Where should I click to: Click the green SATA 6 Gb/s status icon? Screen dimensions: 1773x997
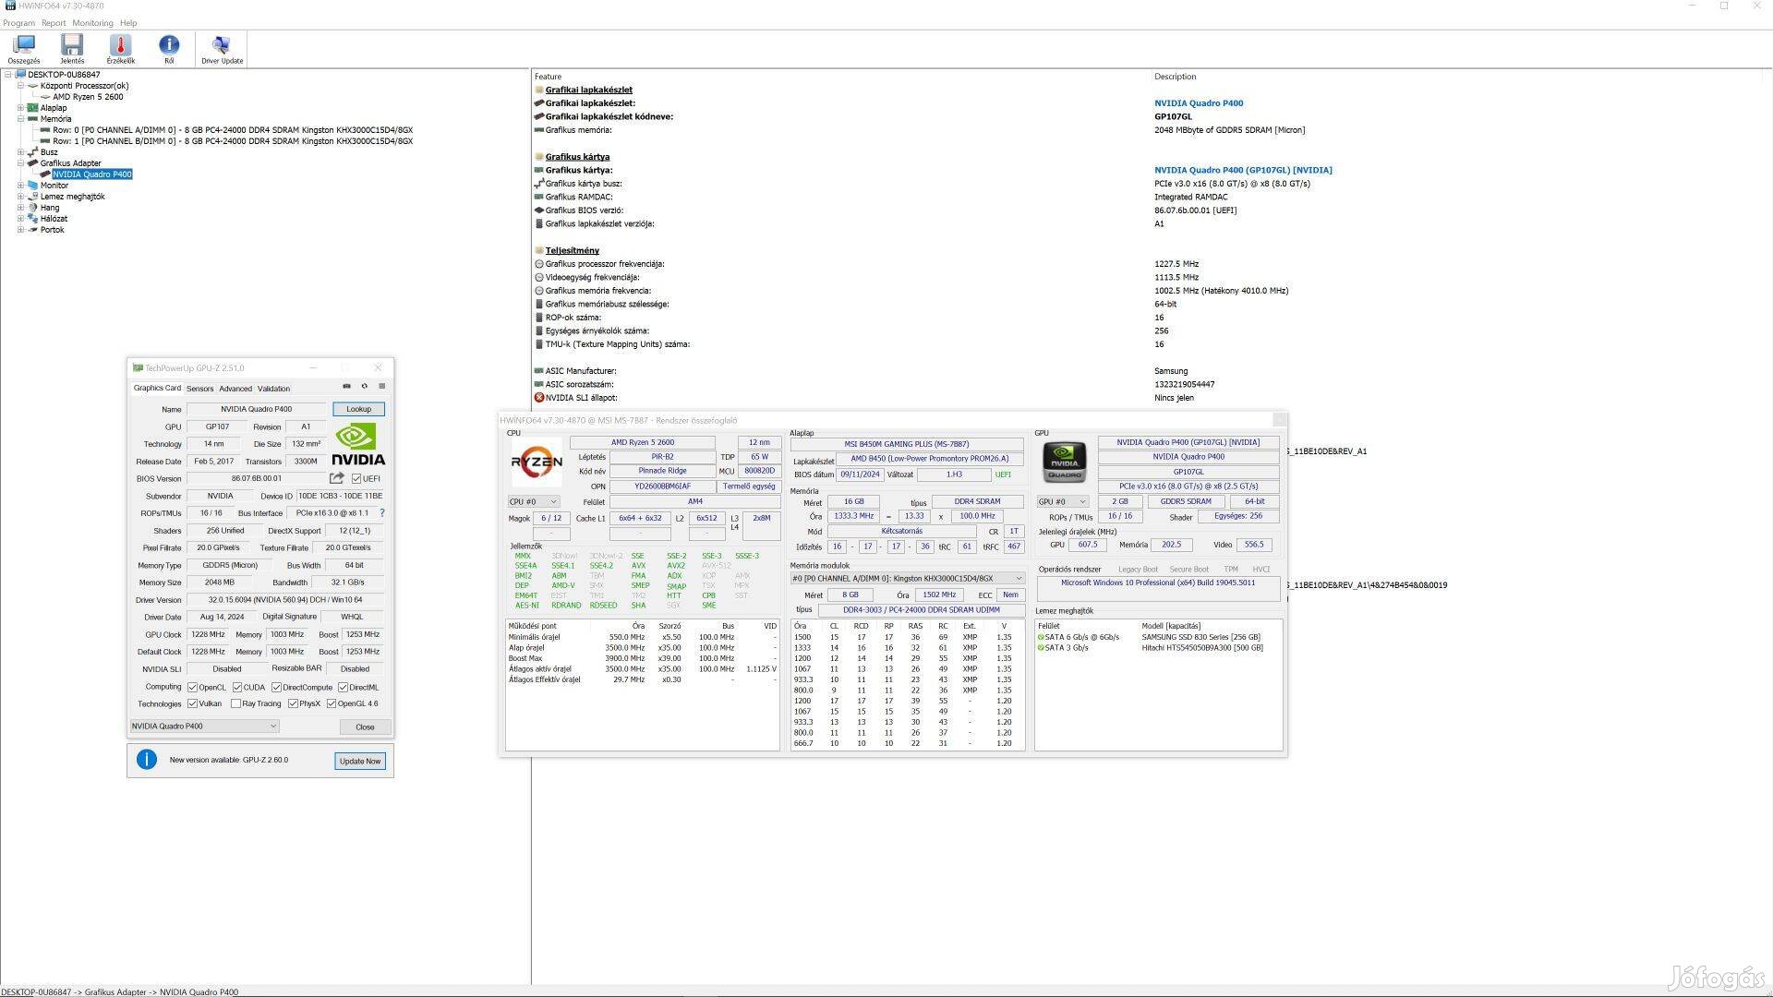[1041, 637]
